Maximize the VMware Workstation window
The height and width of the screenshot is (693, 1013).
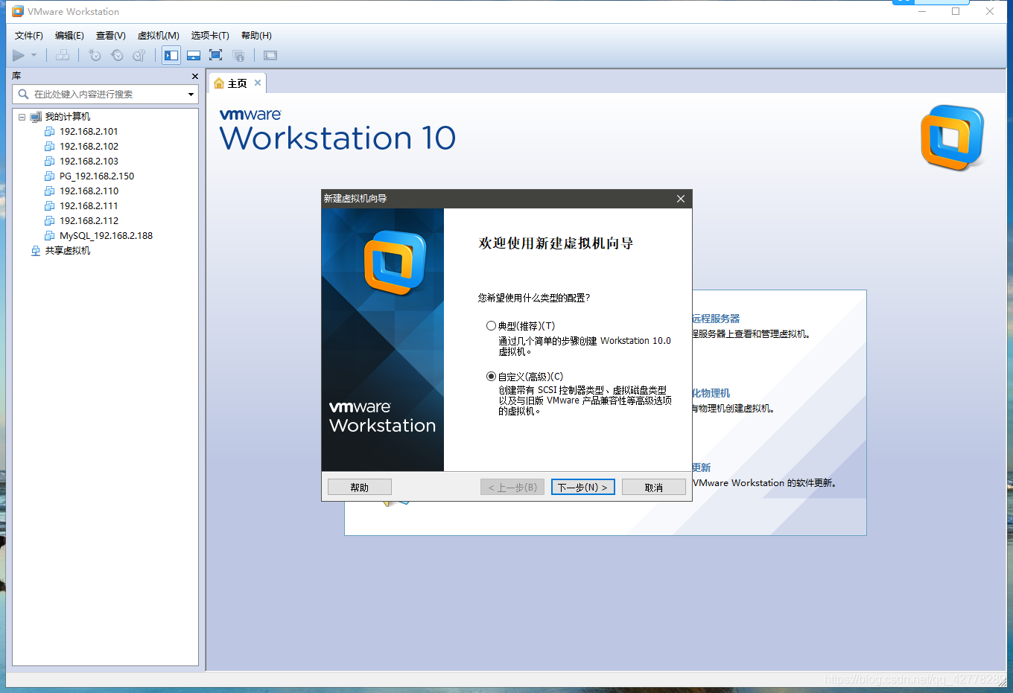[956, 11]
